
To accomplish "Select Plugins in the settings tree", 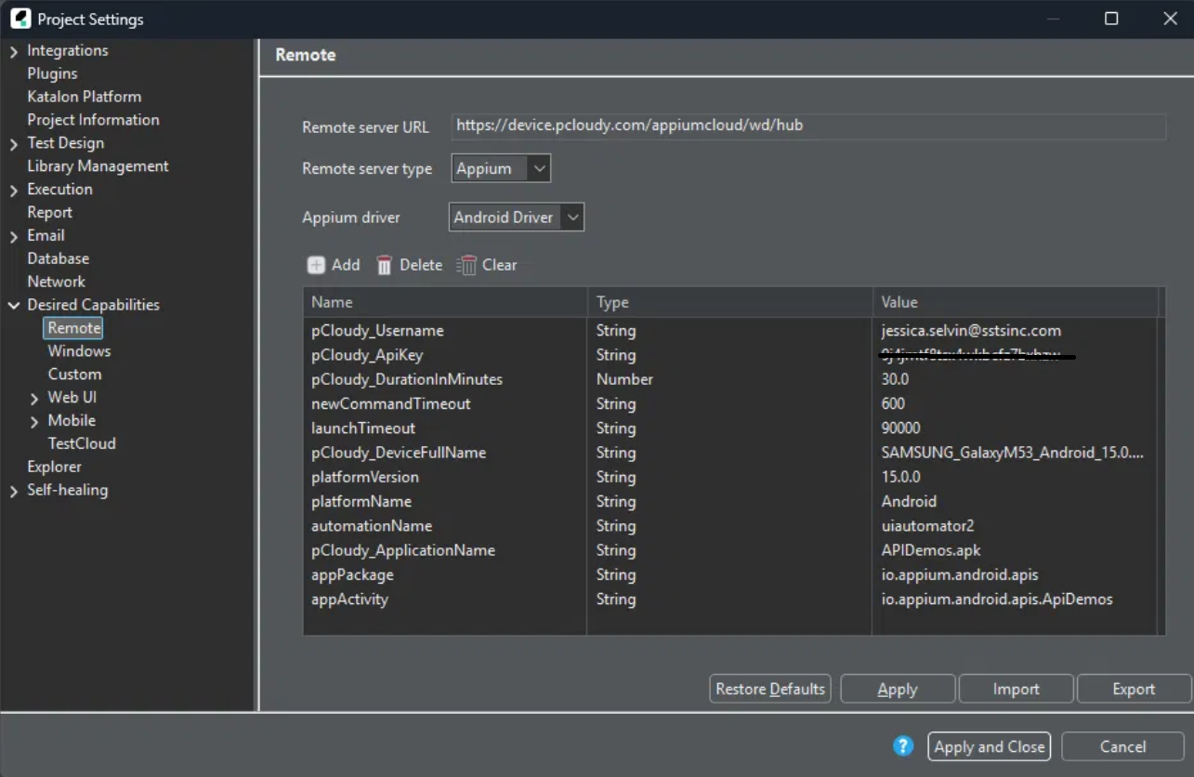I will point(52,73).
